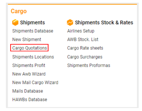Open Cargo Quotations
This screenshot has width=142, height=111.
click(x=30, y=48)
